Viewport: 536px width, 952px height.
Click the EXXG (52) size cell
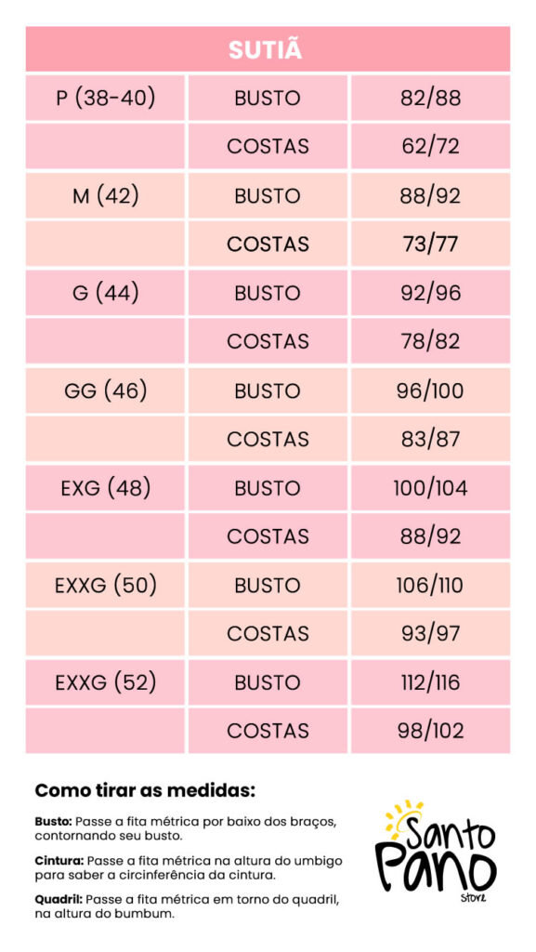(x=105, y=682)
